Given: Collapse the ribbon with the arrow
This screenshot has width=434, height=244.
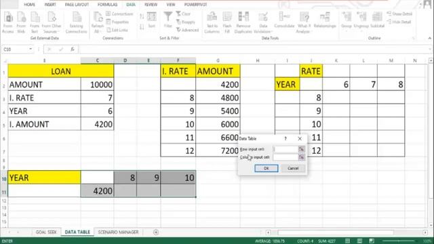Looking at the screenshot, I should point(429,38).
